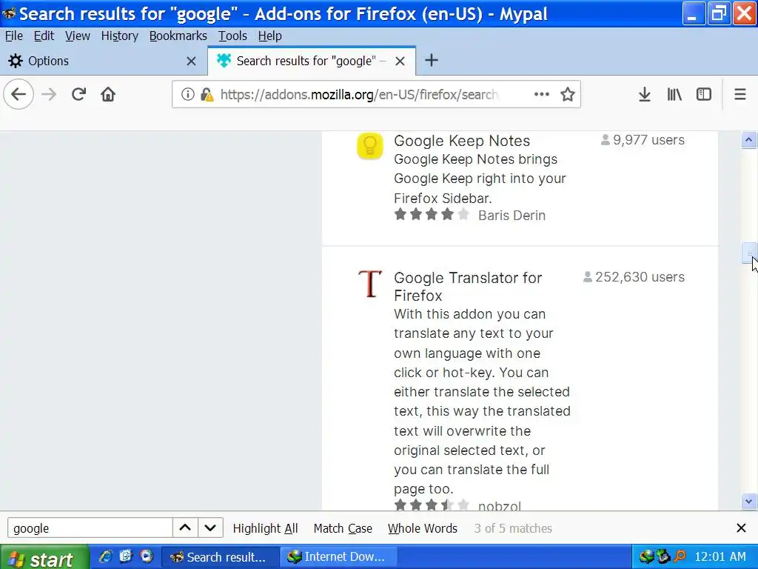Open the Bookmarks menu
Image resolution: width=758 pixels, height=569 pixels.
click(x=178, y=36)
